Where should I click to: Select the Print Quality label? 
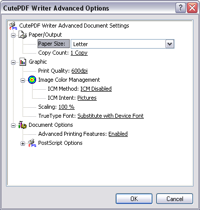(54, 71)
